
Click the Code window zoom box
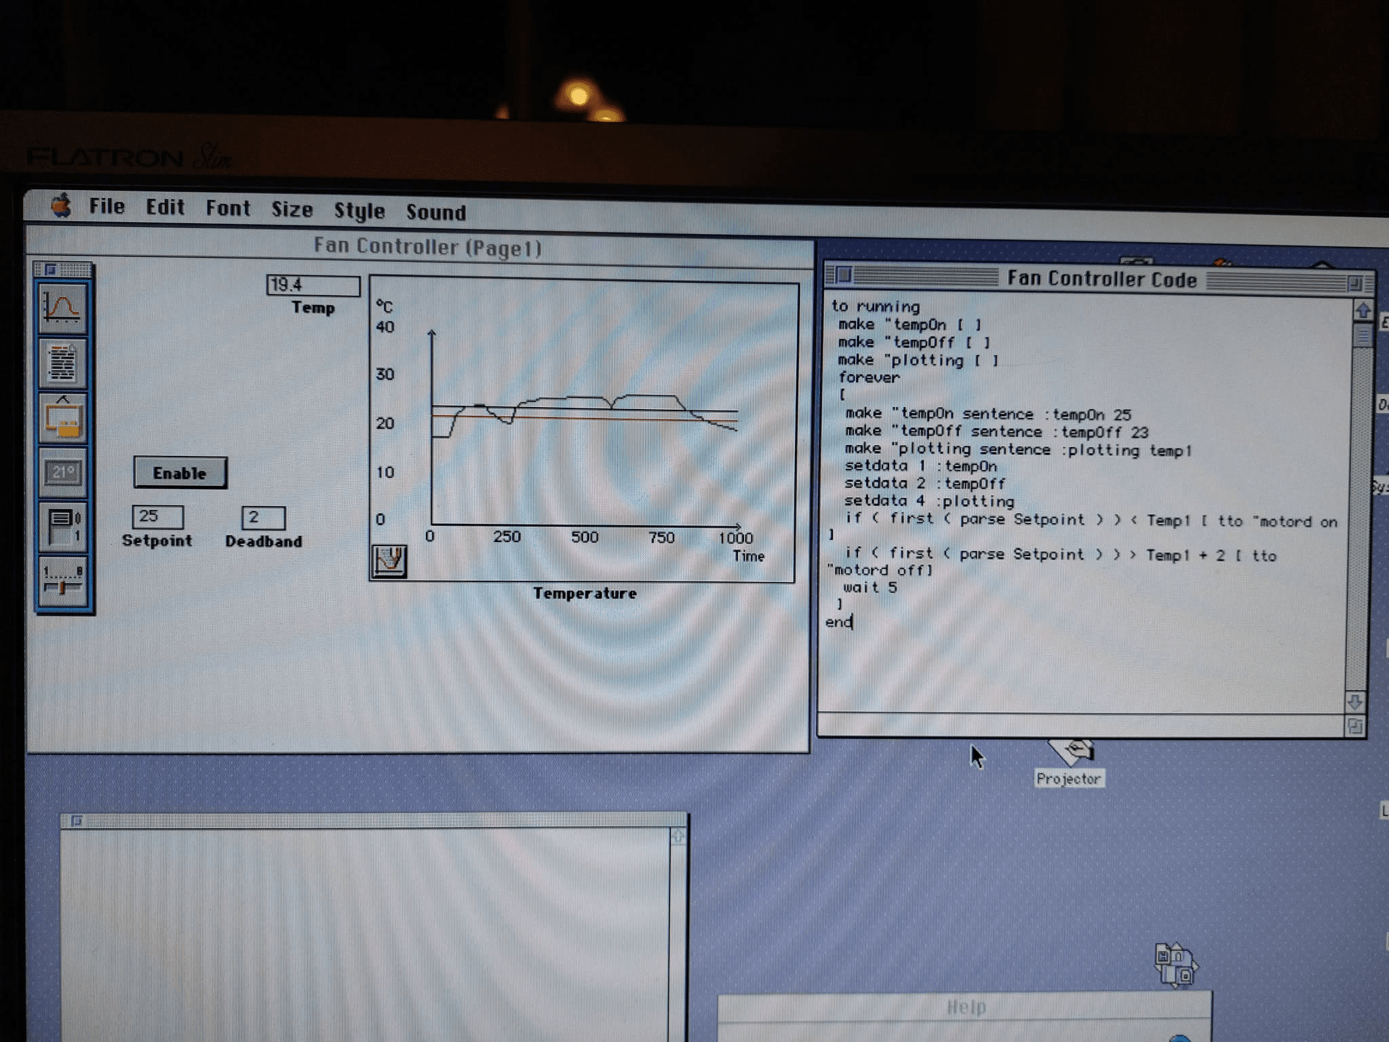(1354, 284)
